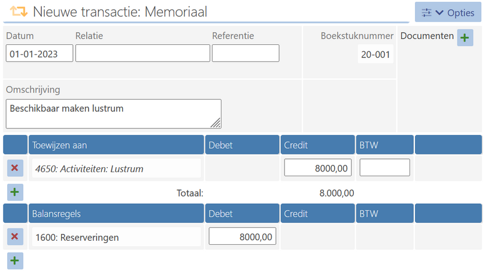Open the 1600 Reserveringen account selector
The image size is (485, 273).
pyautogui.click(x=116, y=237)
